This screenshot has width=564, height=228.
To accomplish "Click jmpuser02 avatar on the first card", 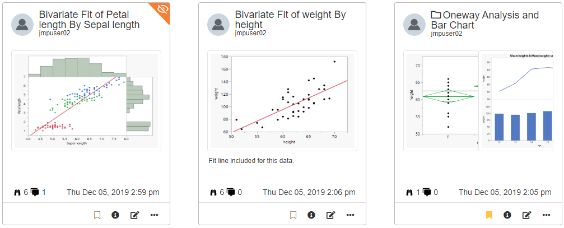I will click(22, 25).
